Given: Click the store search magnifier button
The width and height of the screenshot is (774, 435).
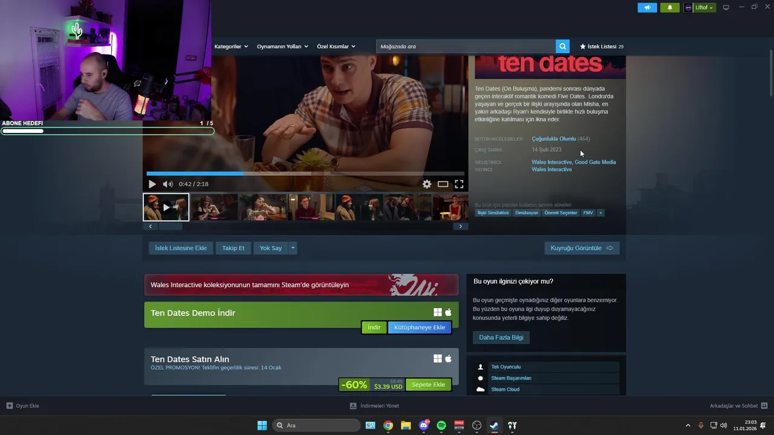Looking at the screenshot, I should [x=563, y=47].
